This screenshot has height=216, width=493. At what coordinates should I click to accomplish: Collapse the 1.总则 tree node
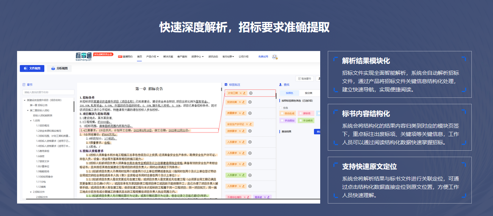(x=31, y=120)
